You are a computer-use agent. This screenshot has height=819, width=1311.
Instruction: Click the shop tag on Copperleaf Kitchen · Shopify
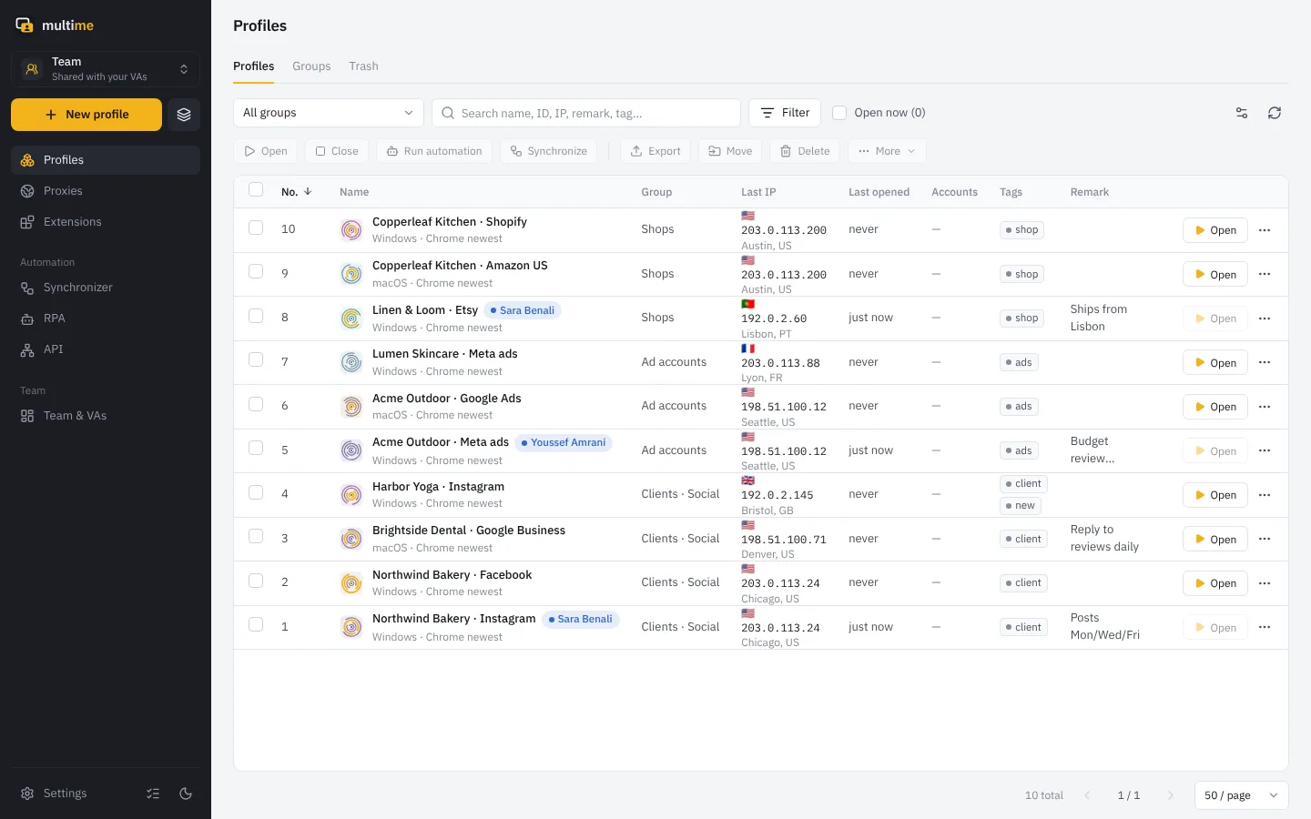pyautogui.click(x=1021, y=230)
